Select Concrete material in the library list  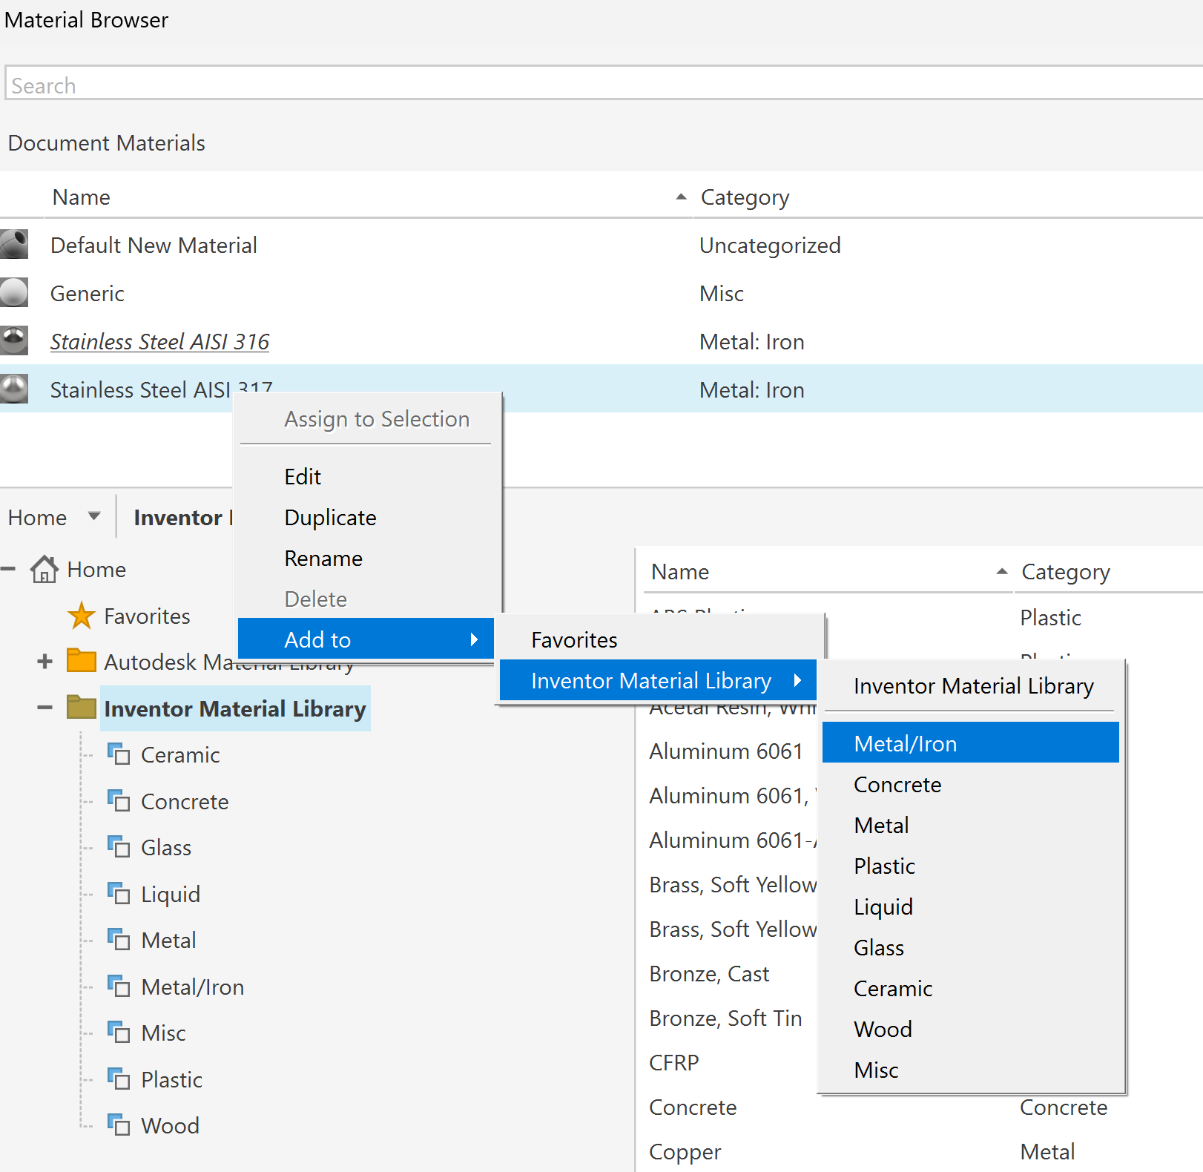tap(693, 1107)
